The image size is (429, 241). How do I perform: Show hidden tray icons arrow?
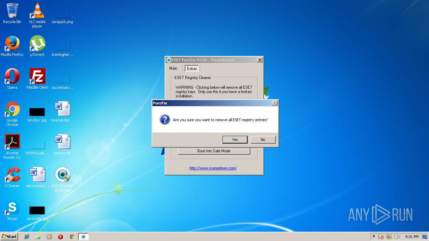click(374, 237)
